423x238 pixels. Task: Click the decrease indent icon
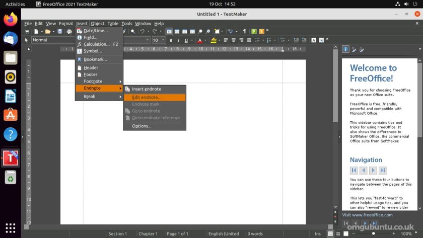click(296, 40)
